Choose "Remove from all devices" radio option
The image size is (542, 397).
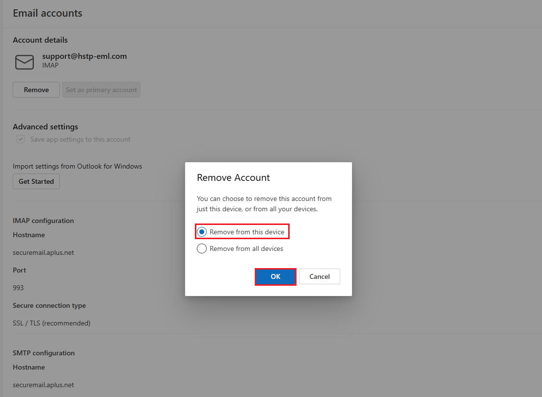pyautogui.click(x=202, y=248)
